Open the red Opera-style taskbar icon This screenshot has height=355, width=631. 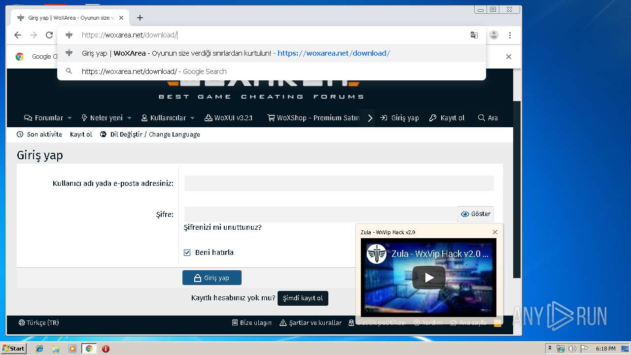pos(105,349)
